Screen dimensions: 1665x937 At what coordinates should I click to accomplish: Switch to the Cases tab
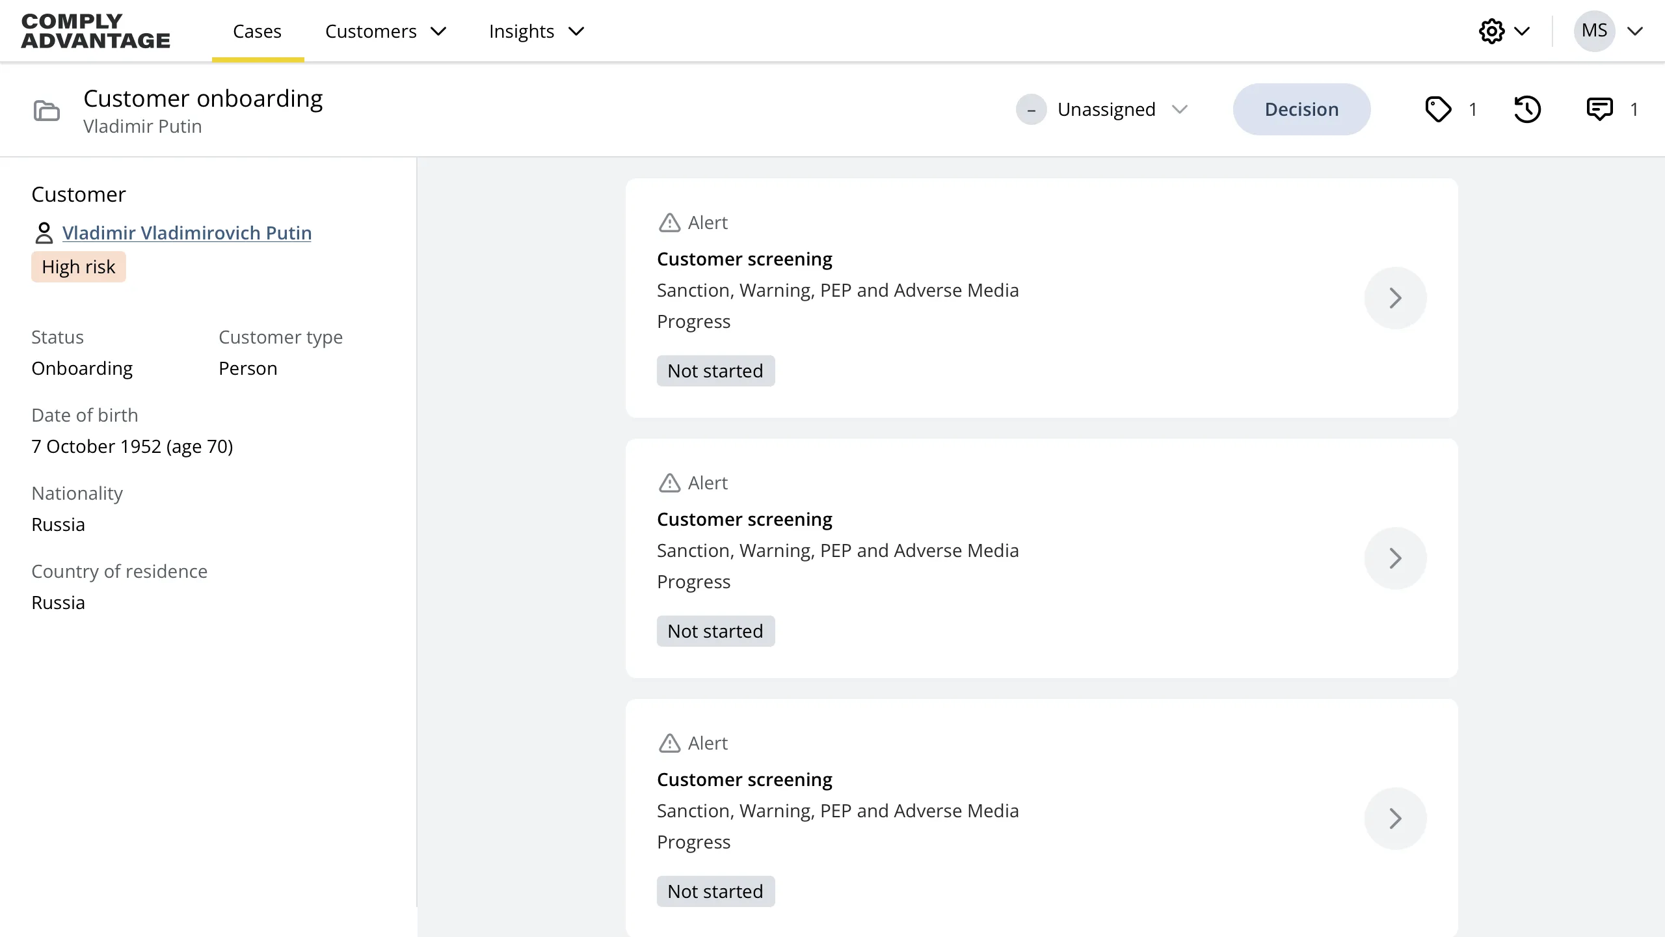[257, 31]
